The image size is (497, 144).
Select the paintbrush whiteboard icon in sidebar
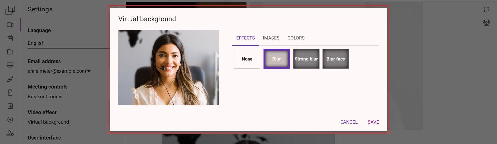pyautogui.click(x=10, y=79)
